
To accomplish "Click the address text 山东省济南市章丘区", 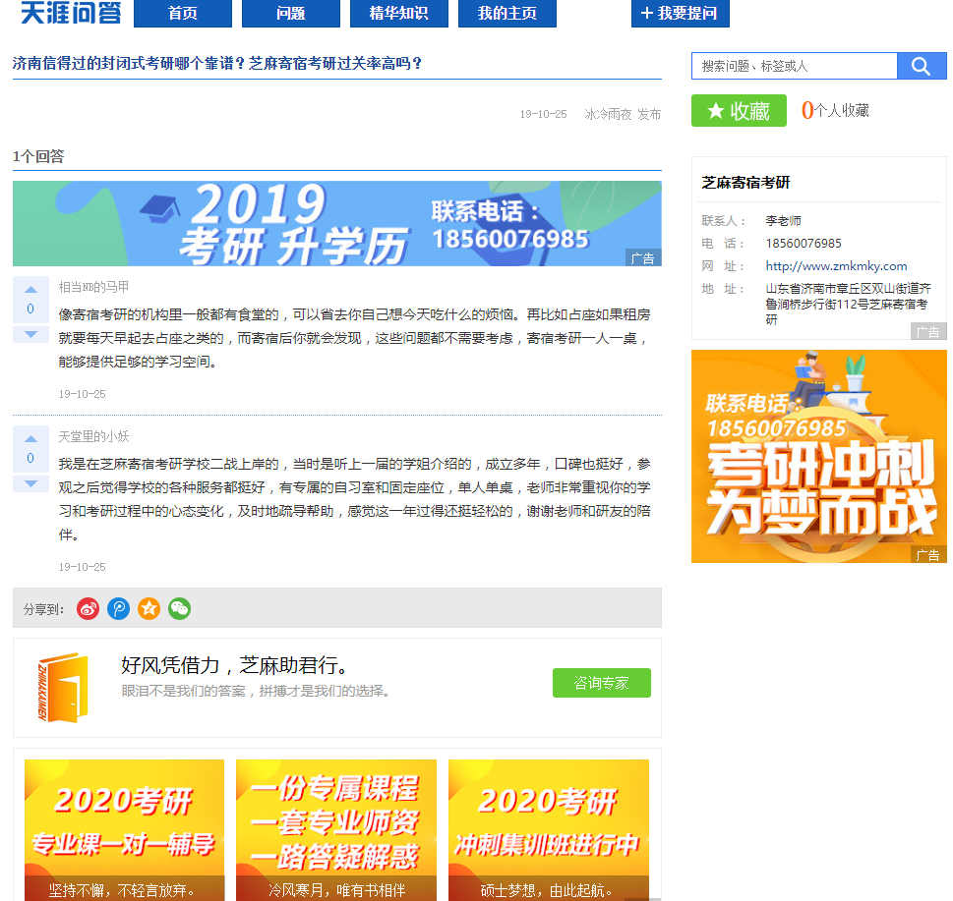I will point(848,304).
